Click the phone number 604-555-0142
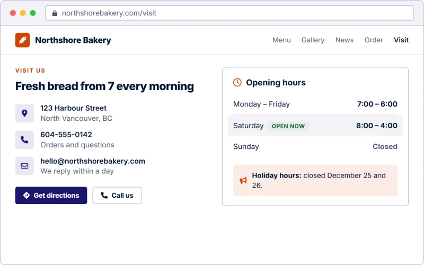 (66, 135)
